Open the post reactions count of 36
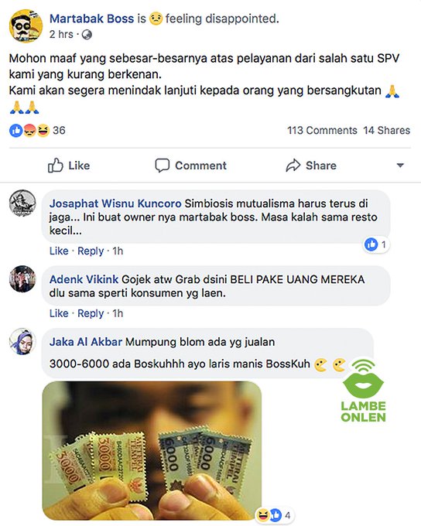Image resolution: width=421 pixels, height=526 pixels. [37, 131]
